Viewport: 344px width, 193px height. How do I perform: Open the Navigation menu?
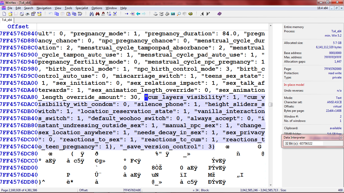(44, 8)
